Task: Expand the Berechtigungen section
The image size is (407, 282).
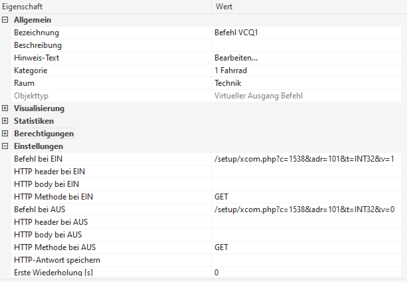Action: tap(5, 134)
